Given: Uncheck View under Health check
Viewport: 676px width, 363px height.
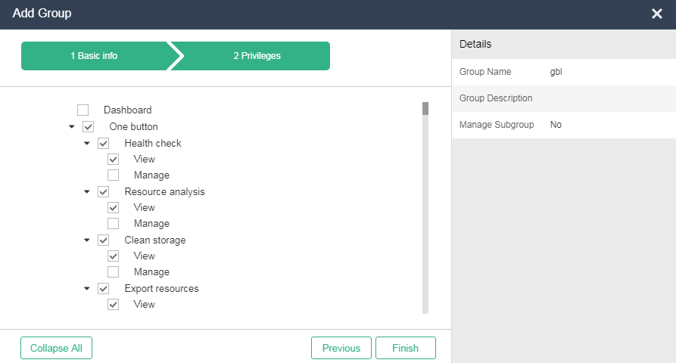Looking at the screenshot, I should [113, 160].
